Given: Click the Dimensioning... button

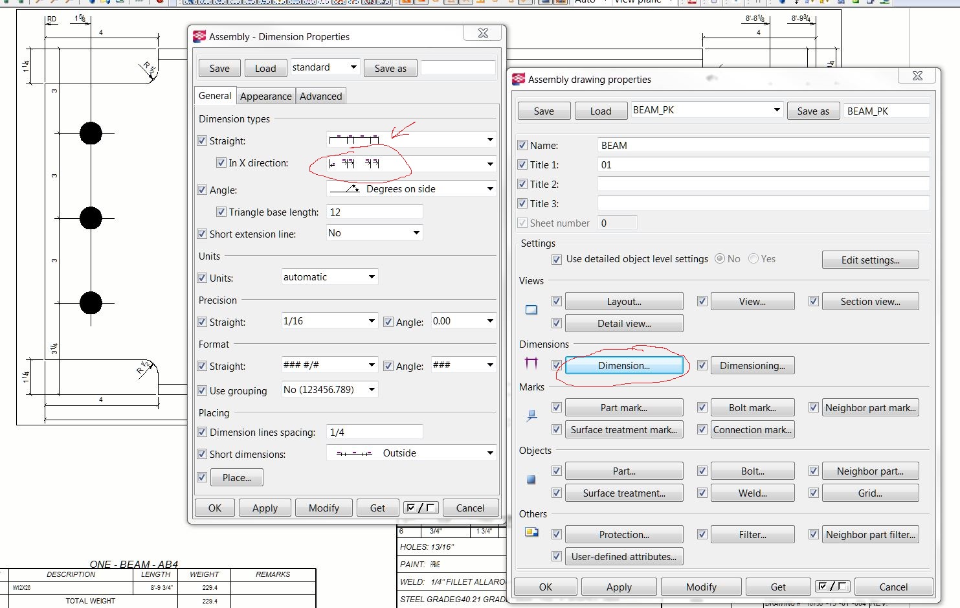Looking at the screenshot, I should pos(752,366).
